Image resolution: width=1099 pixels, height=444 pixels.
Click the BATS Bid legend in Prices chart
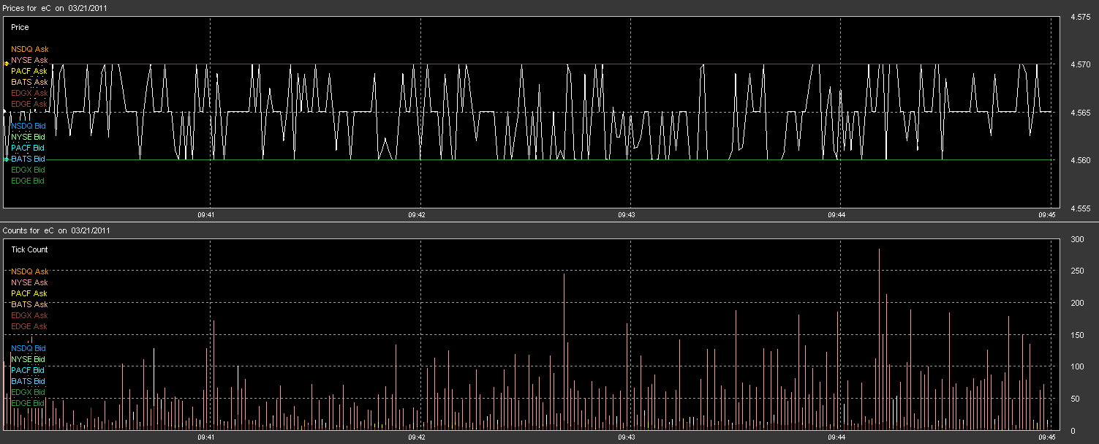pyautogui.click(x=29, y=159)
